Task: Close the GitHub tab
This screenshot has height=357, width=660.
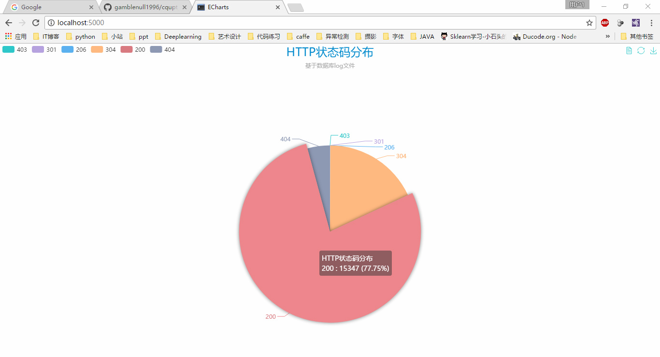Action: 184,7
